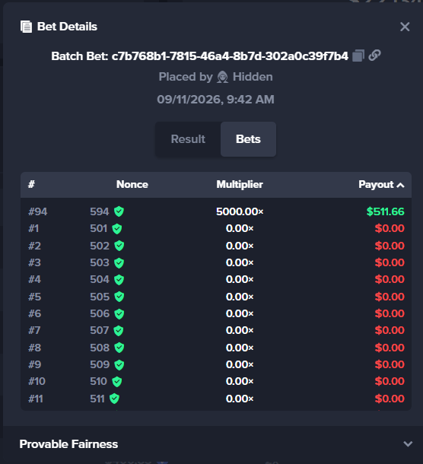Open bet row #10
This screenshot has width=423, height=464.
tap(216, 381)
